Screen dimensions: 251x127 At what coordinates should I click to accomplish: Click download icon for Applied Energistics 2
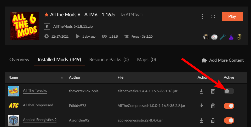click(201, 120)
